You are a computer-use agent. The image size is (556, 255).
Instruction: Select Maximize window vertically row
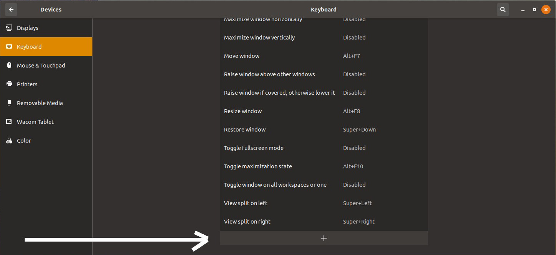324,38
